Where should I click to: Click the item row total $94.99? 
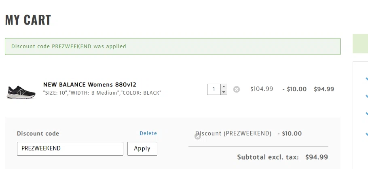(x=324, y=89)
